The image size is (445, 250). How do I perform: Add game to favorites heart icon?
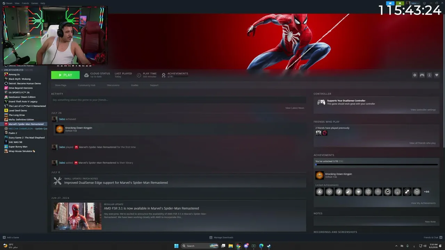click(437, 75)
